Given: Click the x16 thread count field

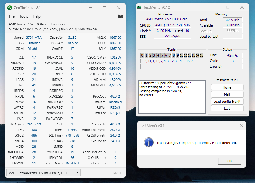Looking at the screenshot, I should point(187,25).
